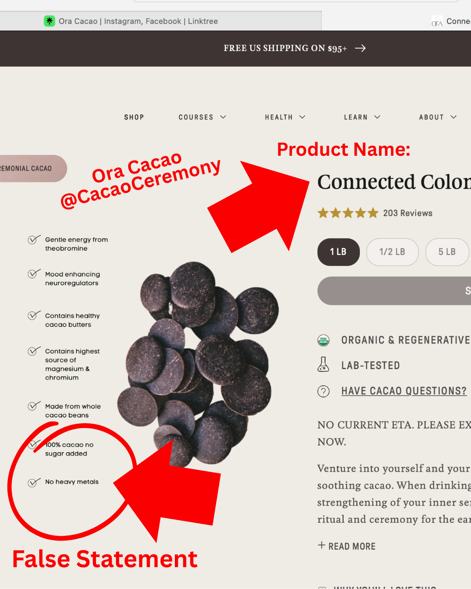471x589 pixels.
Task: Click the lab flask icon
Action: pos(323,364)
